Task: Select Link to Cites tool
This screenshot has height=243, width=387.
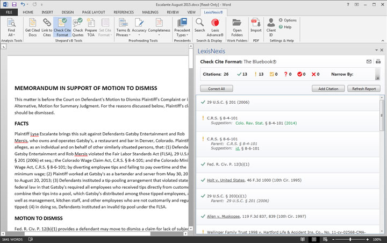Action: (x=47, y=27)
